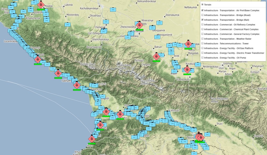The image size is (267, 155).
Task: Click the Lazarevskoye coastal town label
Action: point(11,41)
